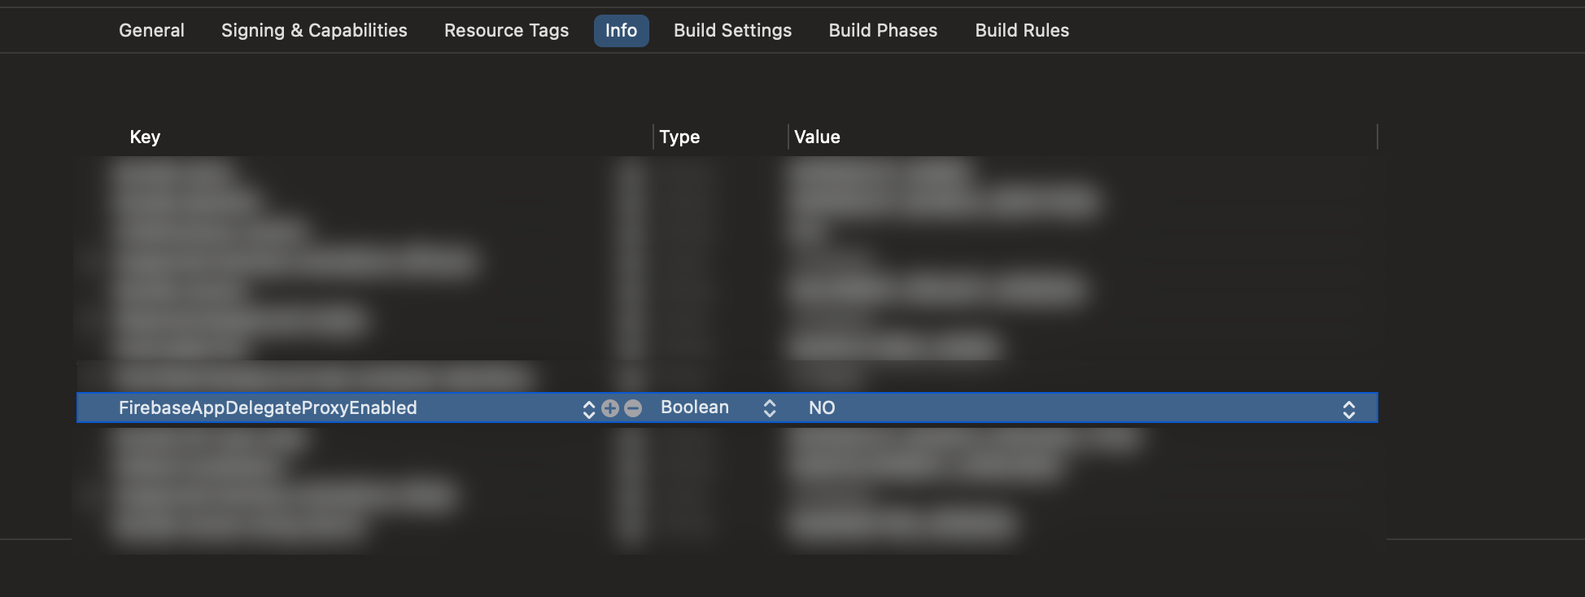Click the Value column header

pyautogui.click(x=817, y=137)
